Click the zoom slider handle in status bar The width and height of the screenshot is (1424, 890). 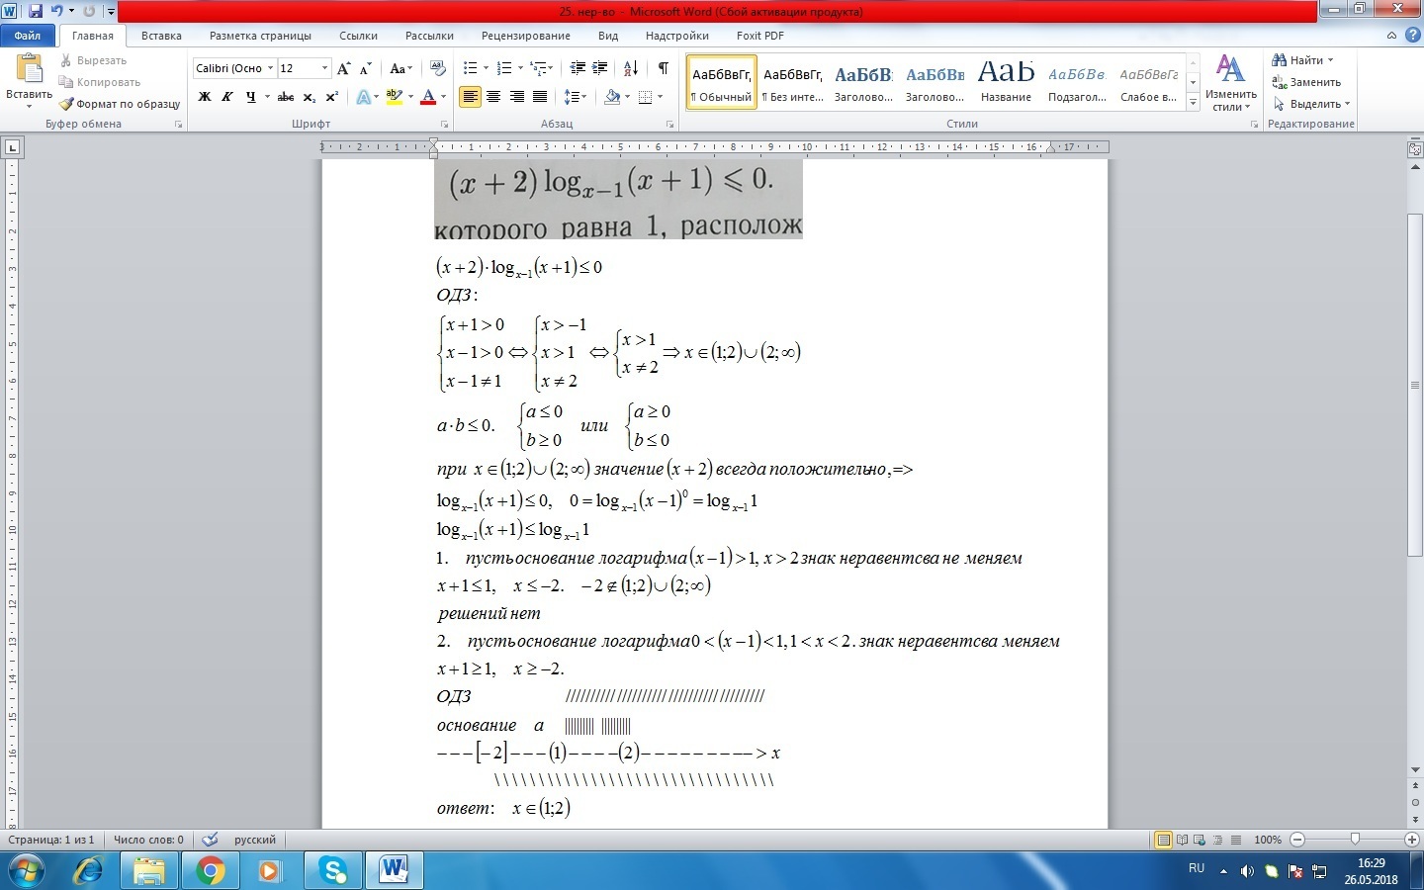click(1354, 840)
